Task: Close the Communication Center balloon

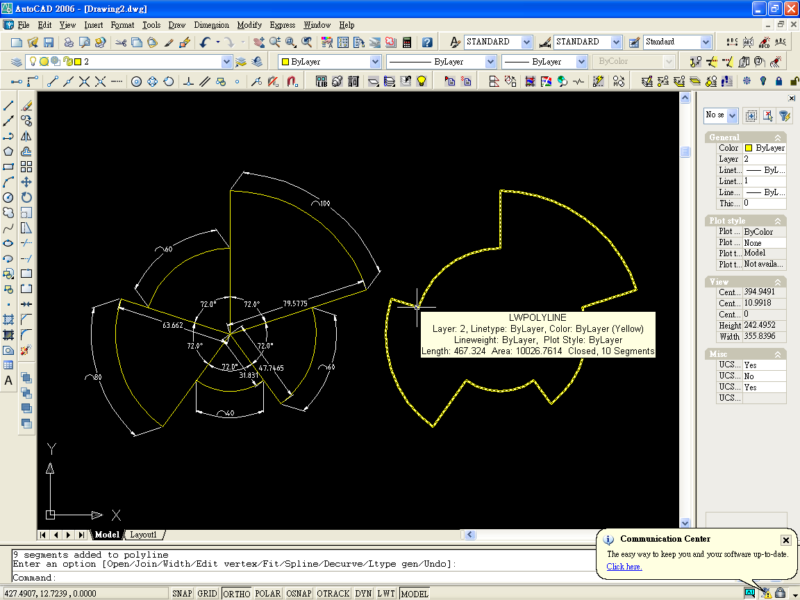Action: coord(785,540)
